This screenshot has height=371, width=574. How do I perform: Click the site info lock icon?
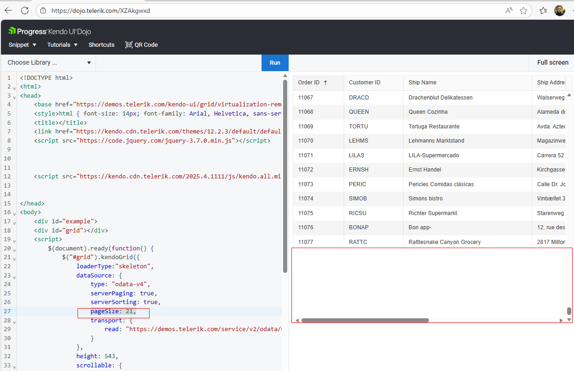coord(43,11)
